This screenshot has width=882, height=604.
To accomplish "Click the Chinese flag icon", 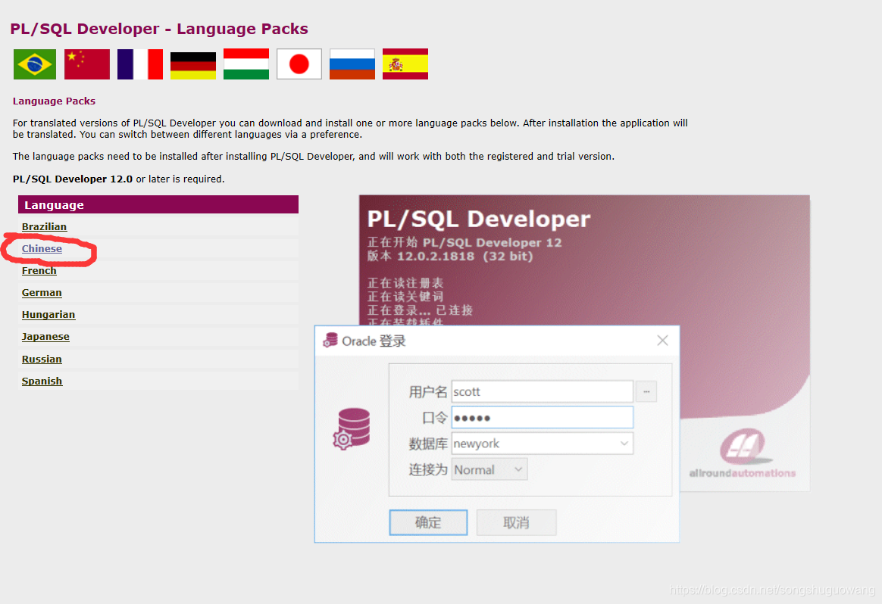I will pyautogui.click(x=87, y=64).
